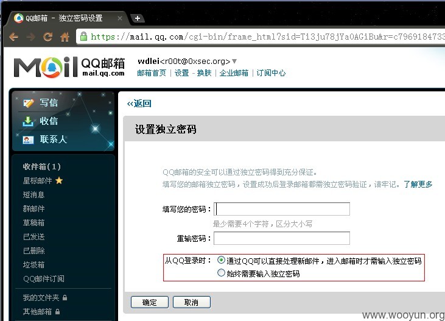This screenshot has width=445, height=321.
Task: Expand the account dropdown arrow
Action: pos(234,61)
